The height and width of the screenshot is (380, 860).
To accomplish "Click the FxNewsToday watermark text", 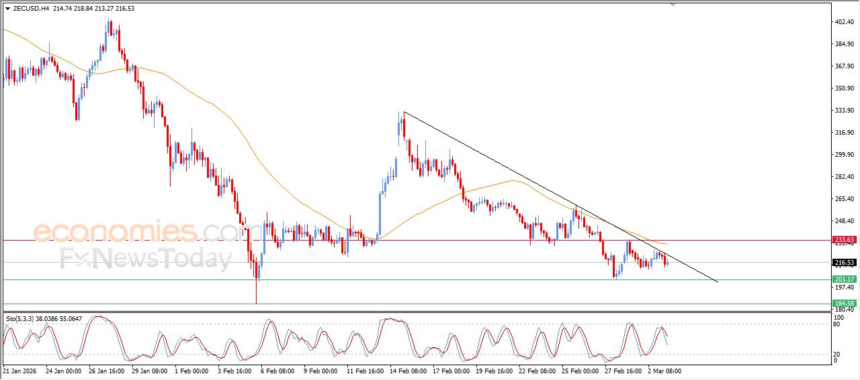I will click(146, 259).
